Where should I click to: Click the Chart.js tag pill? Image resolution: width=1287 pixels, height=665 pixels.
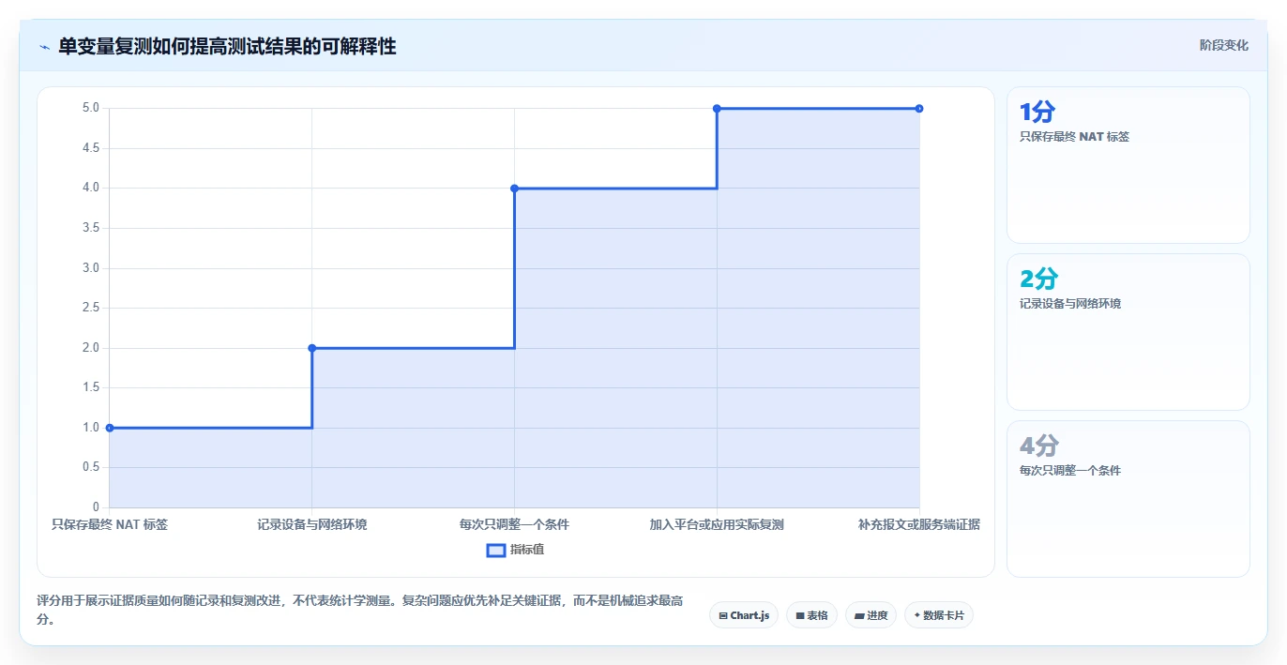pos(743,615)
